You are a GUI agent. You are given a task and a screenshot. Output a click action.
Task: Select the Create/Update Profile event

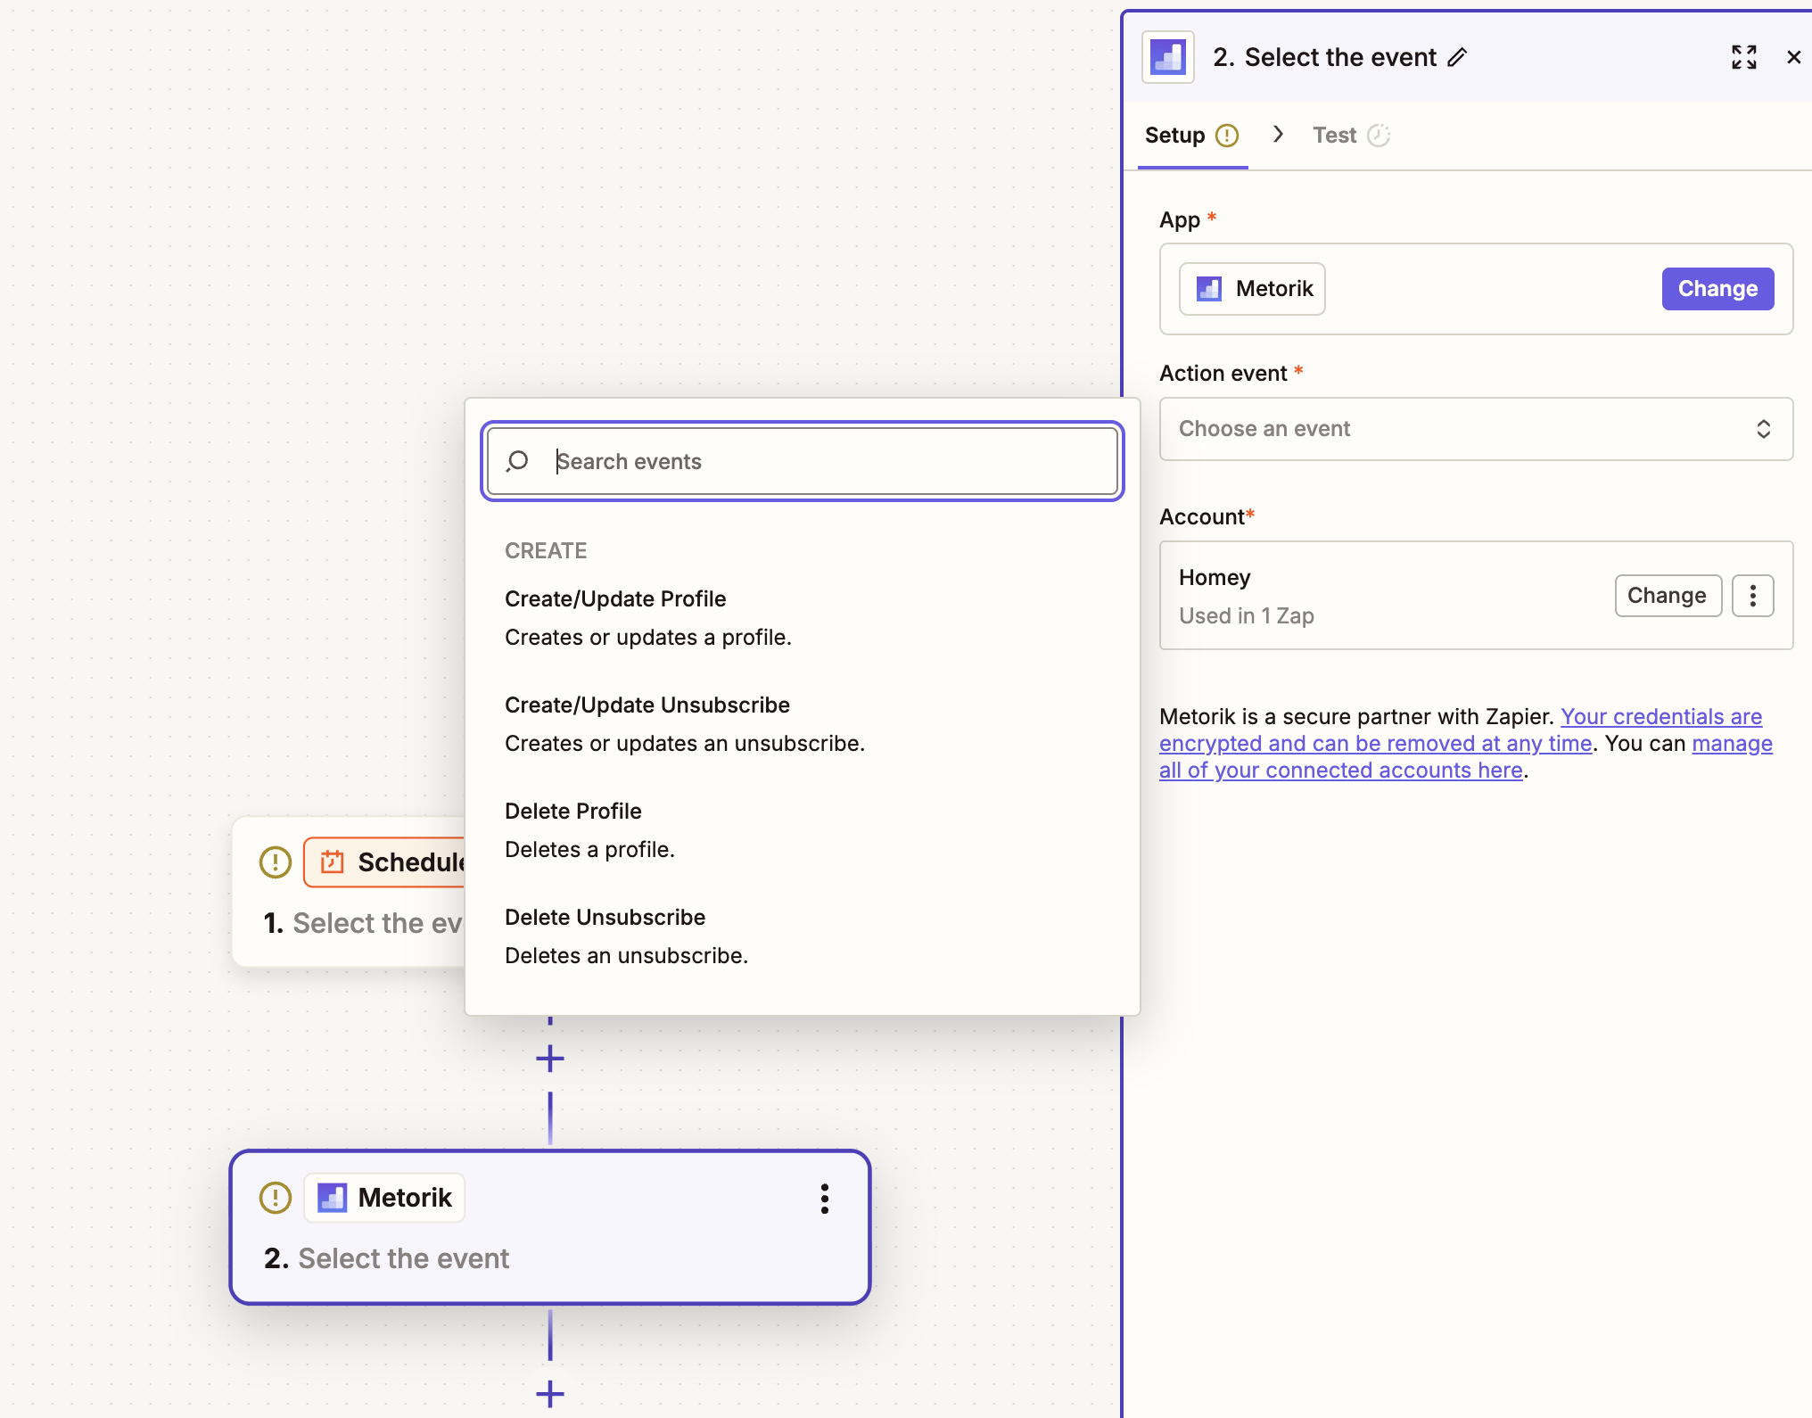(x=803, y=618)
